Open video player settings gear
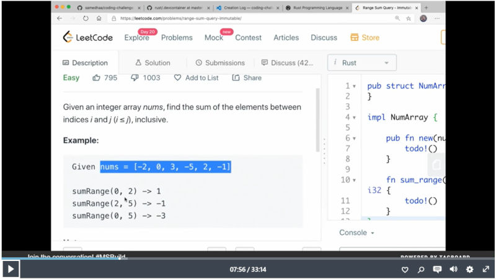Screen dimensions: 496x279 [x=470, y=269]
